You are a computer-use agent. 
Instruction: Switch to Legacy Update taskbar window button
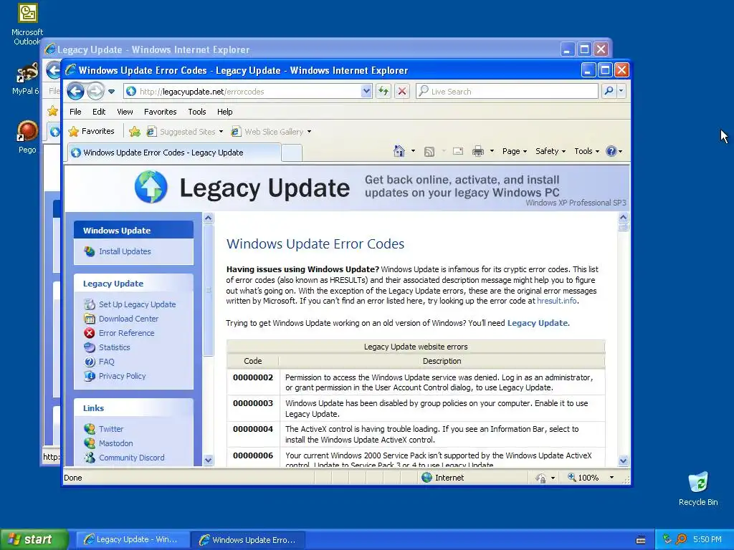pos(133,540)
